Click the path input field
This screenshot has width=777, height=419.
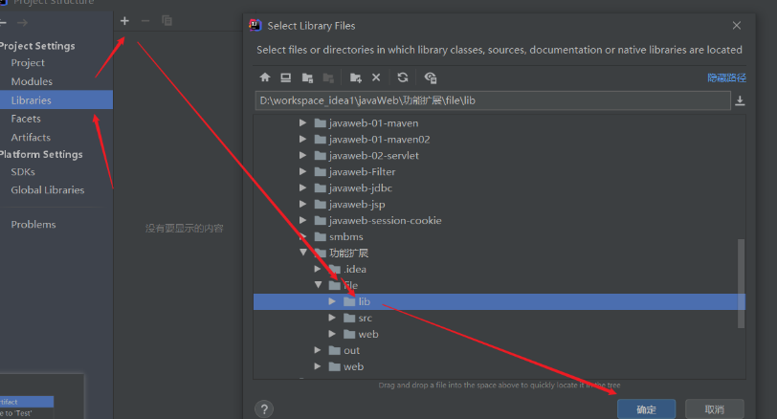(493, 100)
